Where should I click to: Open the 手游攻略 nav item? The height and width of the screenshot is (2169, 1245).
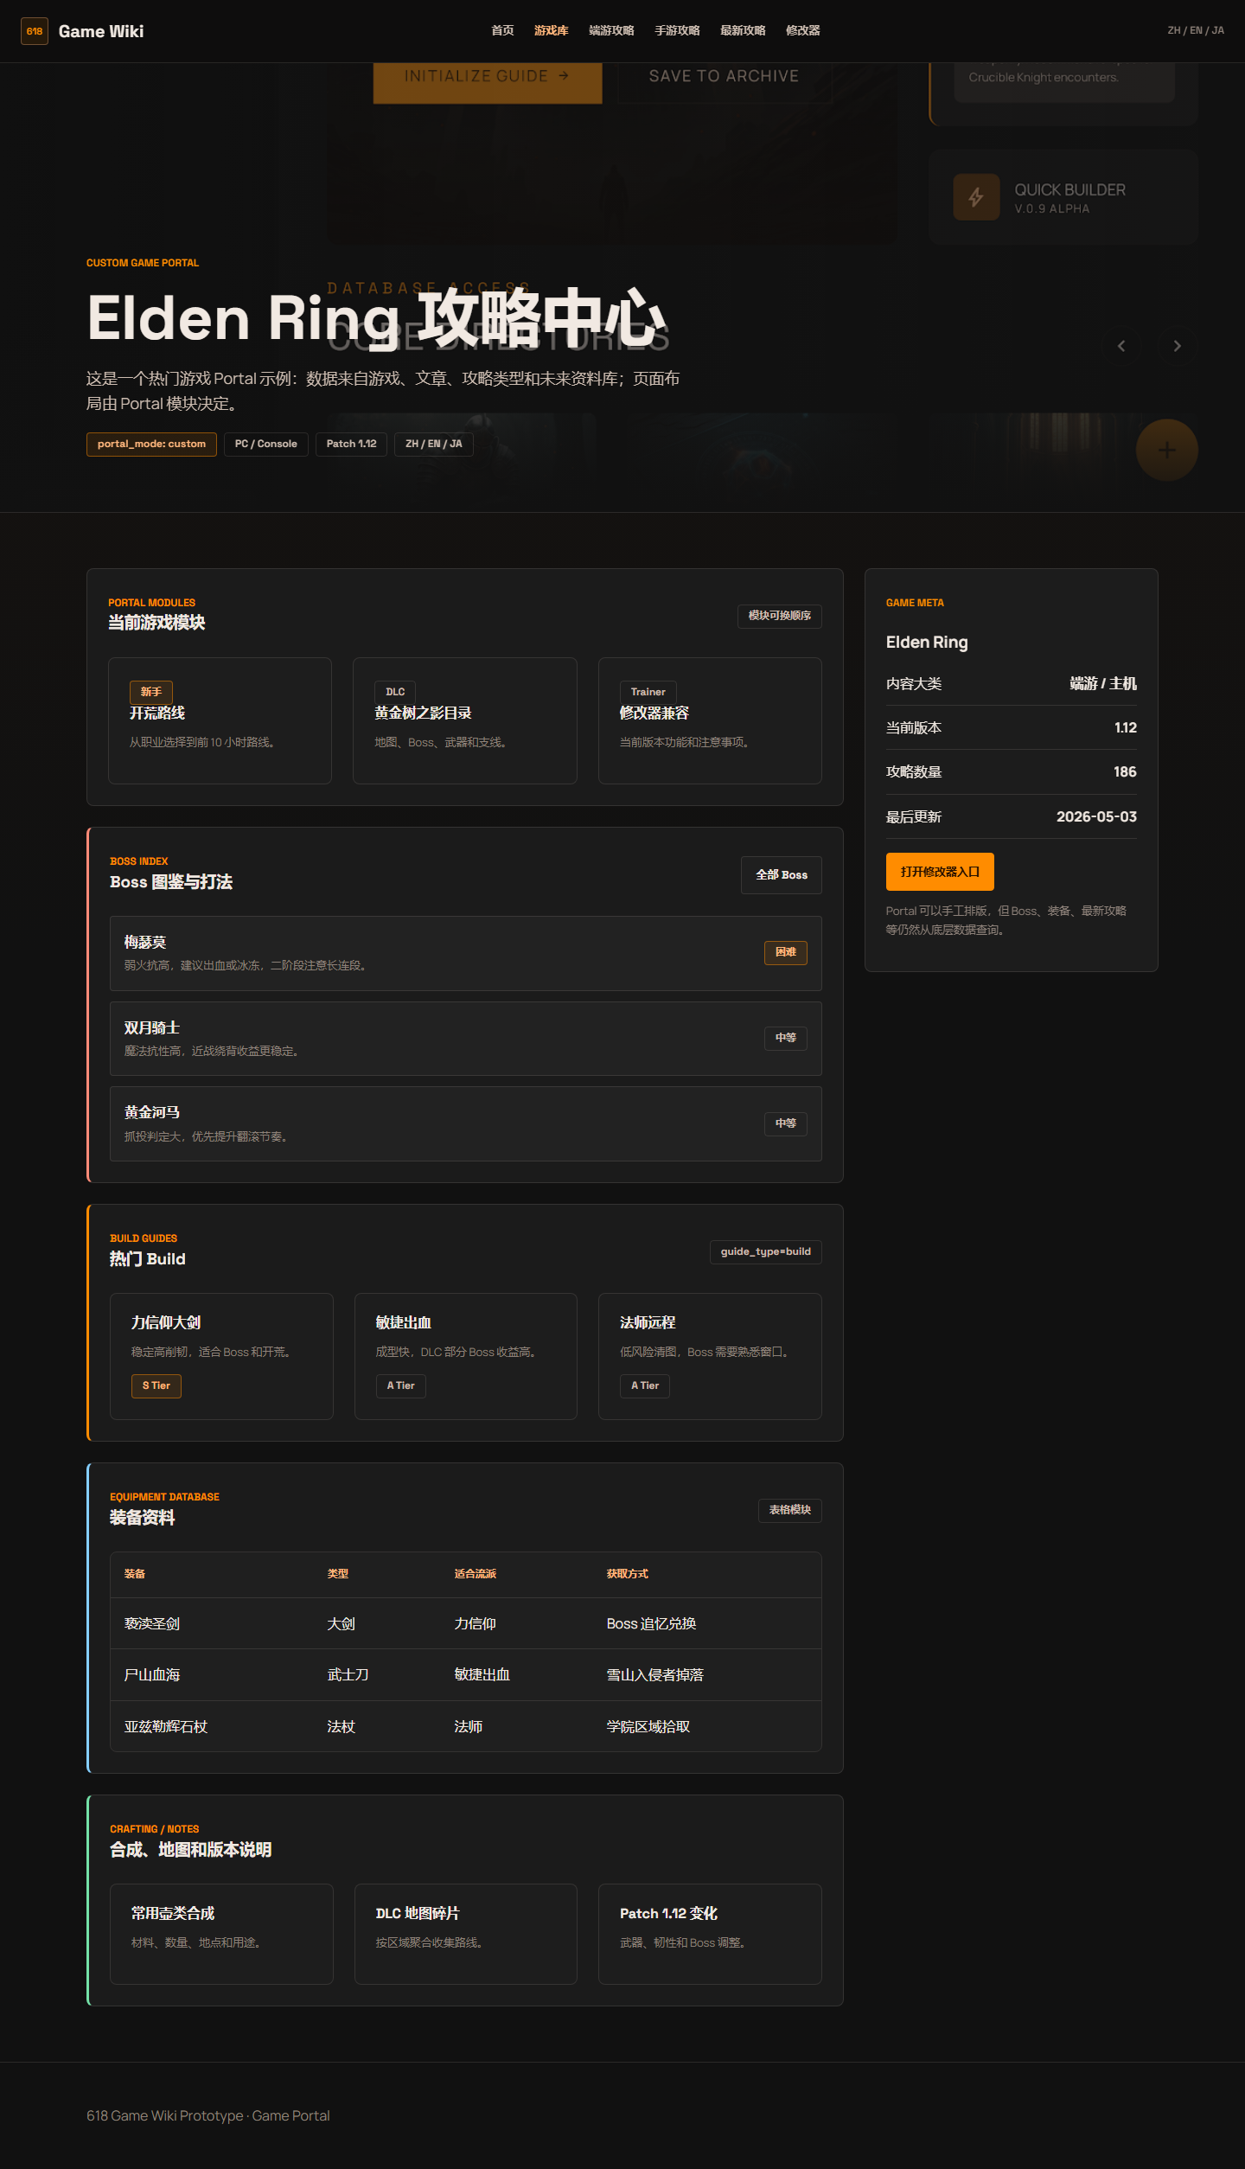pyautogui.click(x=677, y=31)
